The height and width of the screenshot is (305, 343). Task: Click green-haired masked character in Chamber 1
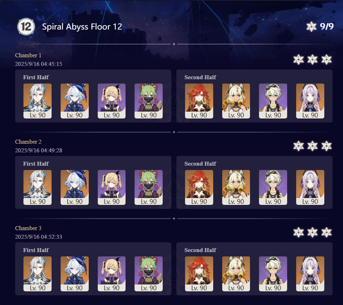pyautogui.click(x=149, y=101)
